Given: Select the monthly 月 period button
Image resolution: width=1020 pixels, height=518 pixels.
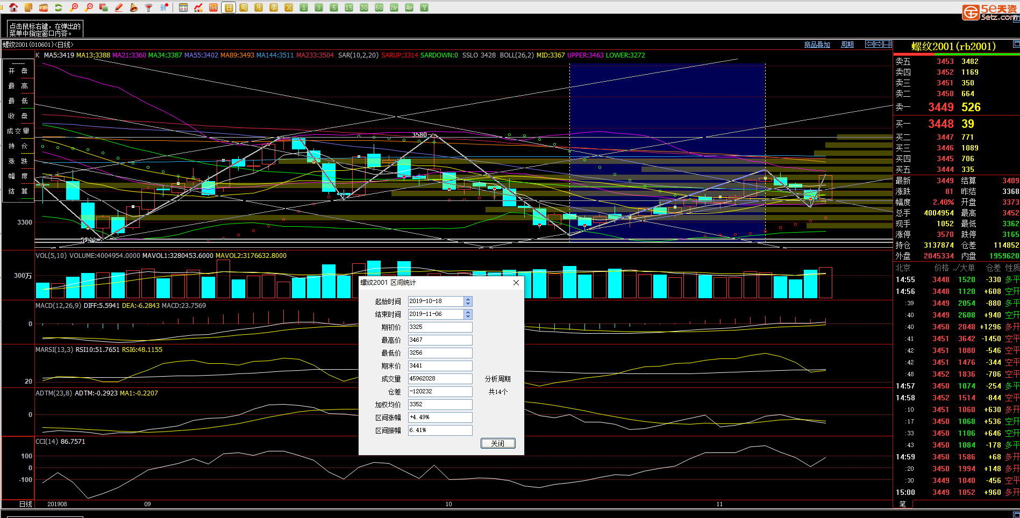Looking at the screenshot, I should tap(259, 8).
